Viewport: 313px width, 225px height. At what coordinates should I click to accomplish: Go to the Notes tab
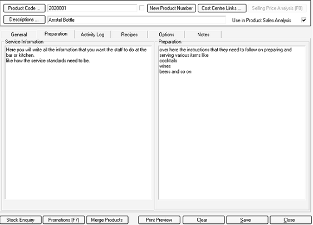(203, 35)
